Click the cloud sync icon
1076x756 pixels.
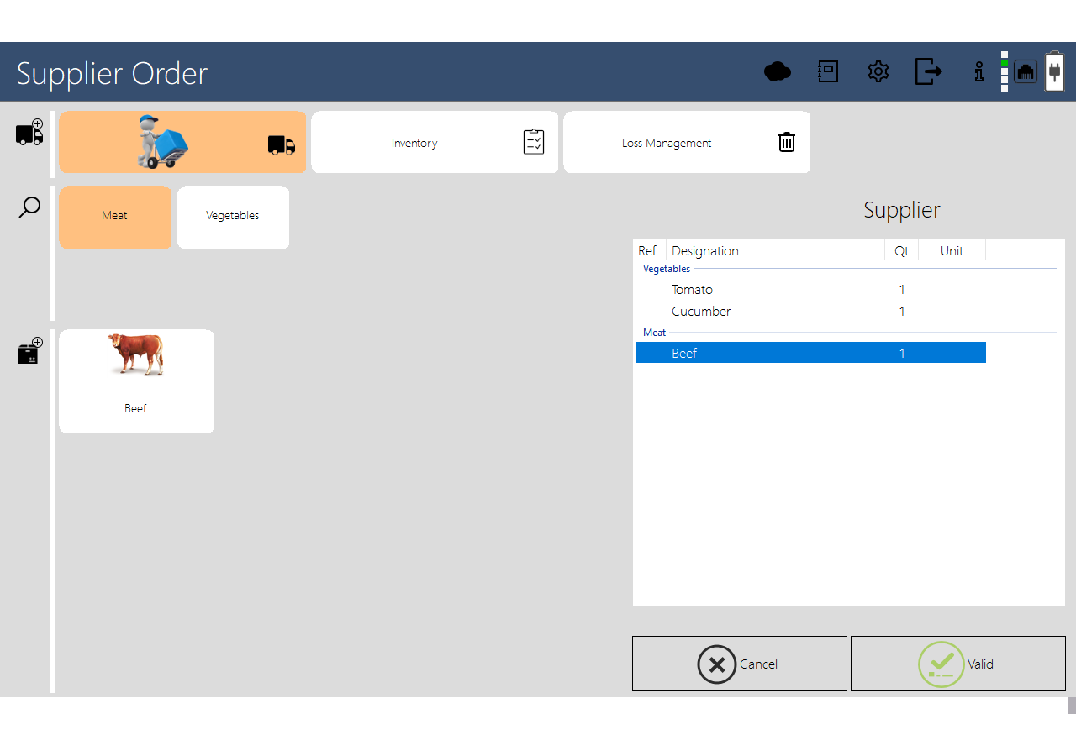pos(777,72)
